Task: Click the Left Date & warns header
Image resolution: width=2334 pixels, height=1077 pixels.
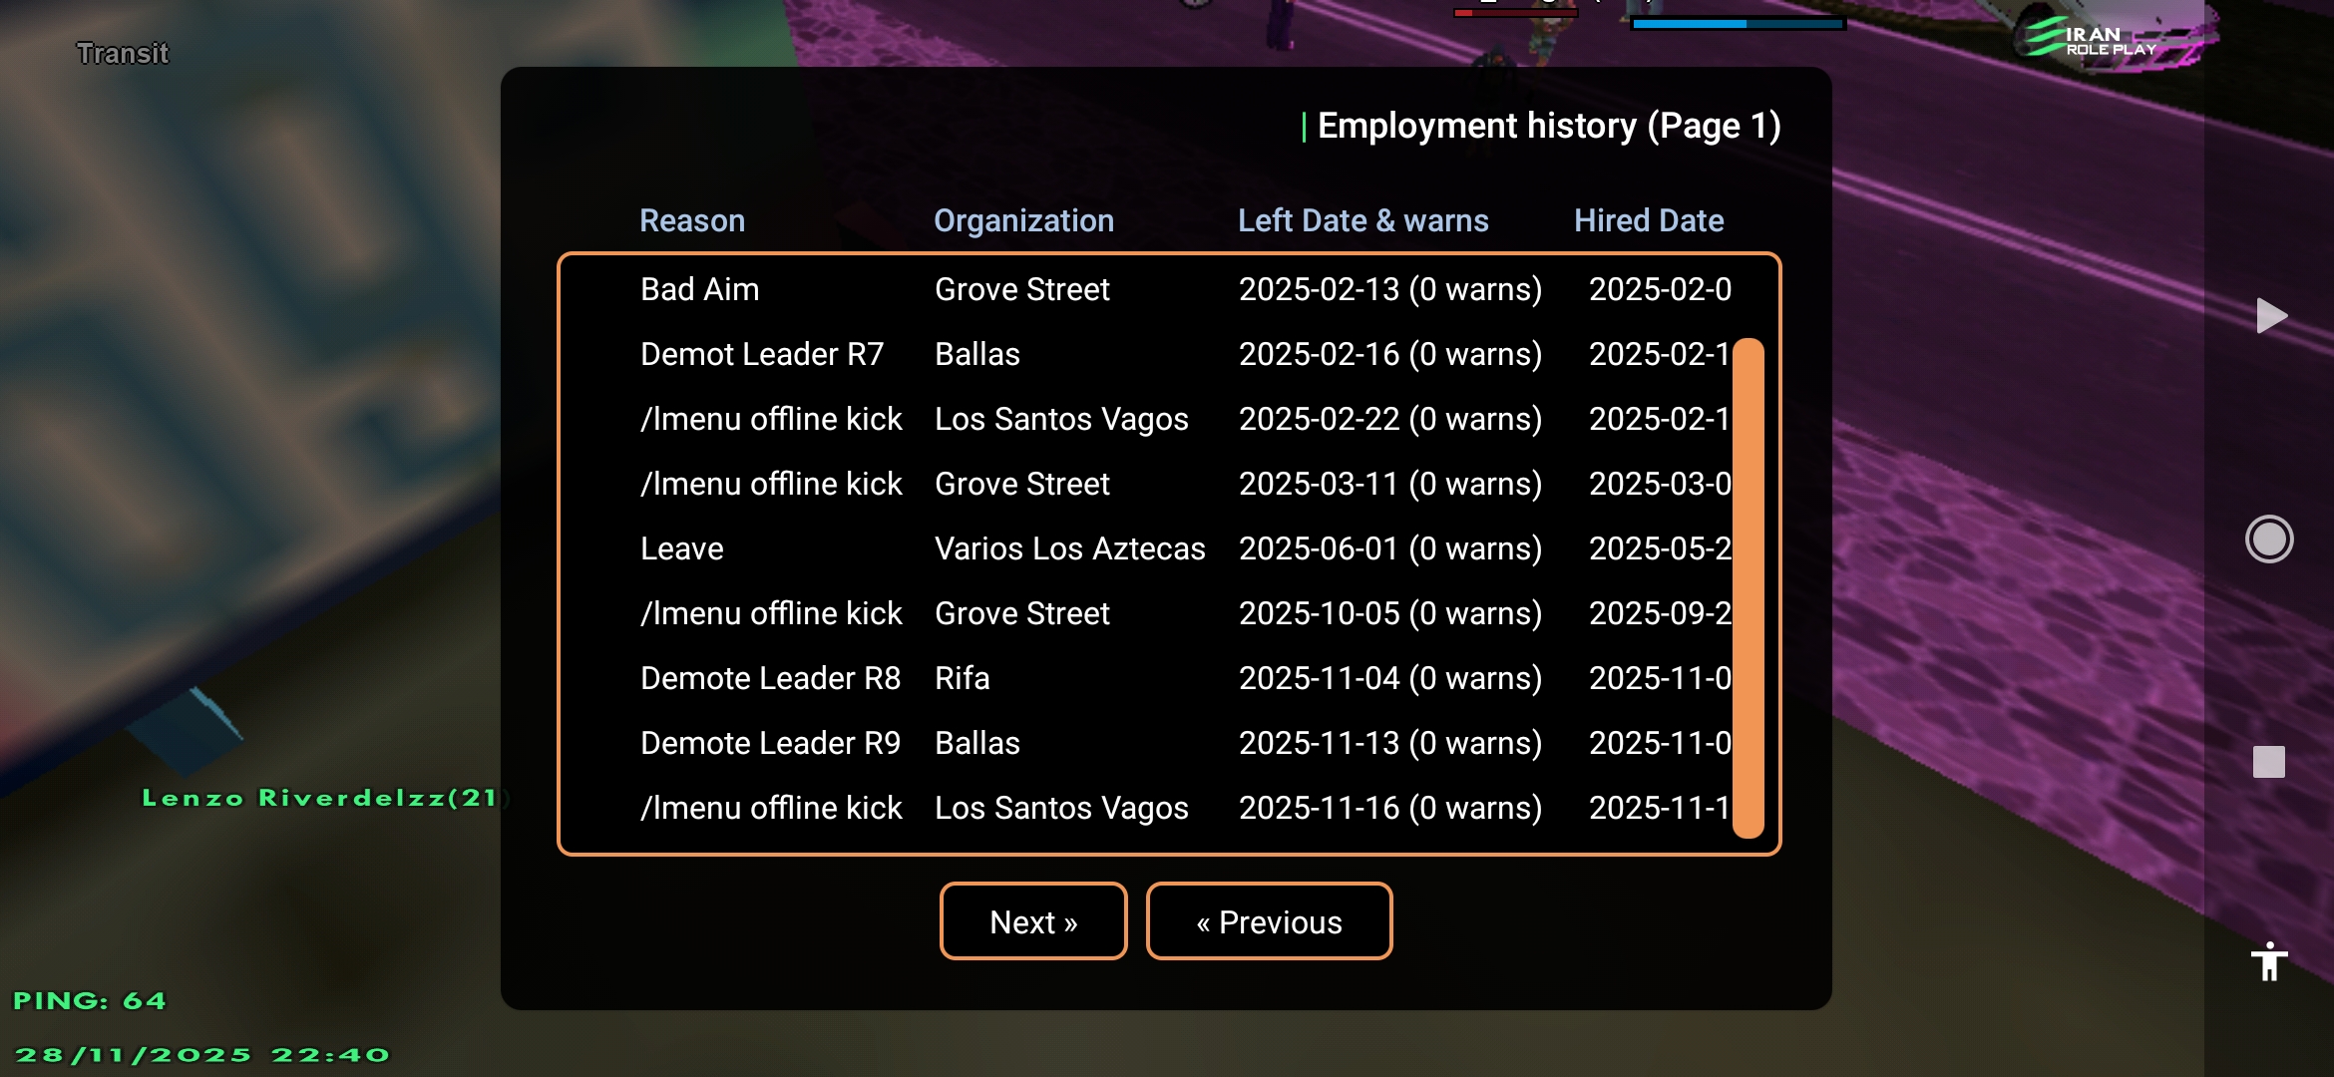Action: (1362, 220)
